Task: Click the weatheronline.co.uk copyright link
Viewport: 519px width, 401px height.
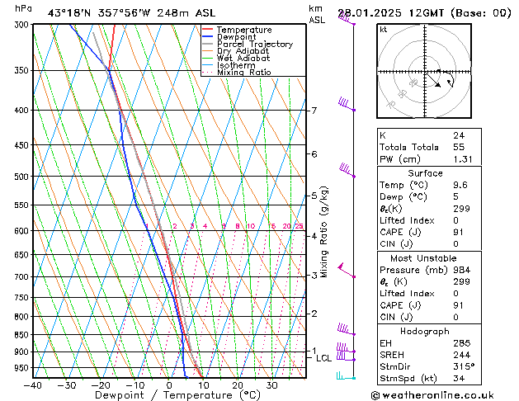Action: (x=432, y=395)
